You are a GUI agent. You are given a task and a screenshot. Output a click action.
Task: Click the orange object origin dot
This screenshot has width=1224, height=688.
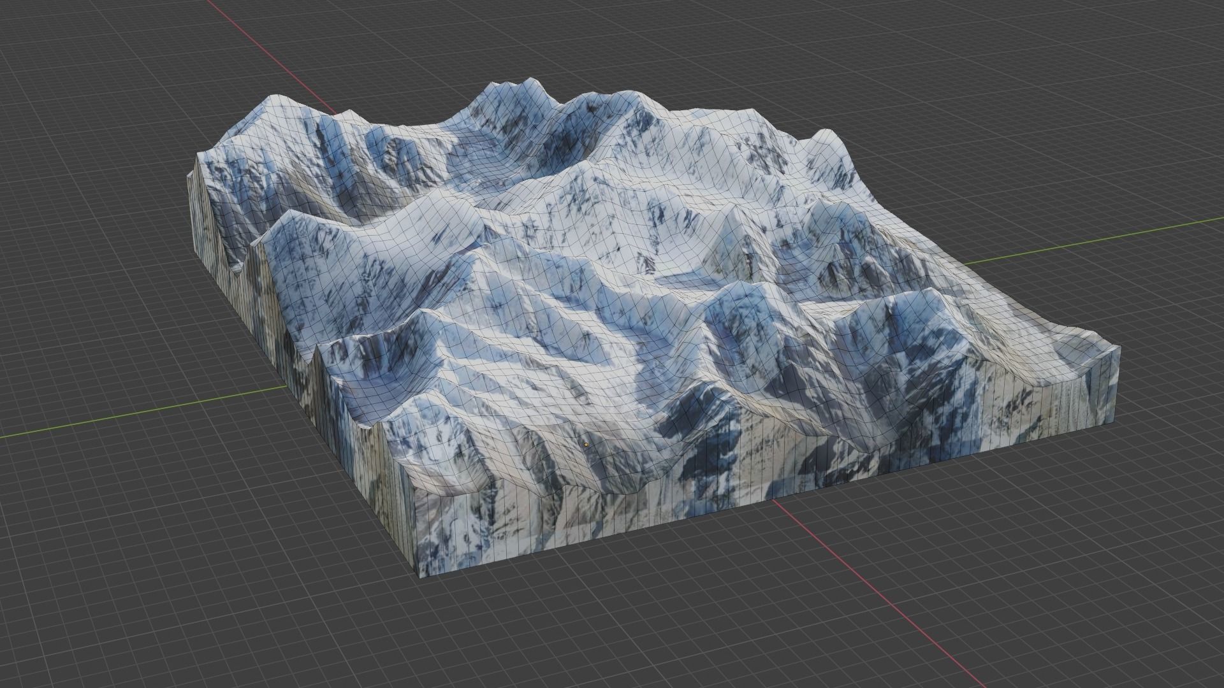click(586, 445)
